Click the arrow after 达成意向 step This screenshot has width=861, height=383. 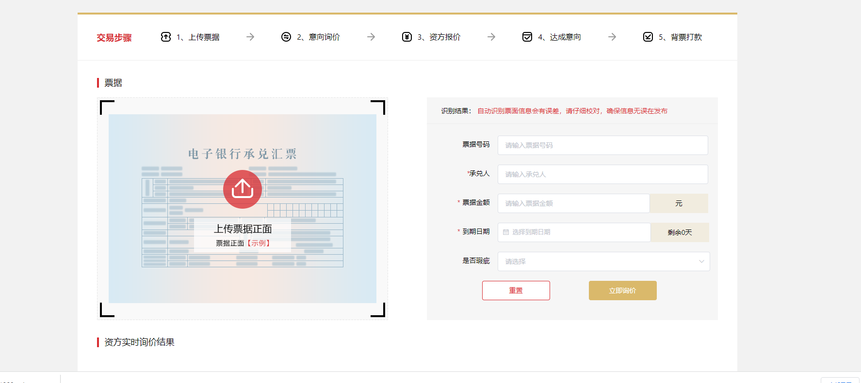click(x=612, y=37)
